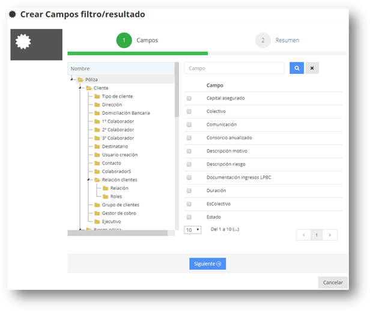Click the 3º Colaborador folder icon
The width and height of the screenshot is (370, 311).
tap(97, 138)
